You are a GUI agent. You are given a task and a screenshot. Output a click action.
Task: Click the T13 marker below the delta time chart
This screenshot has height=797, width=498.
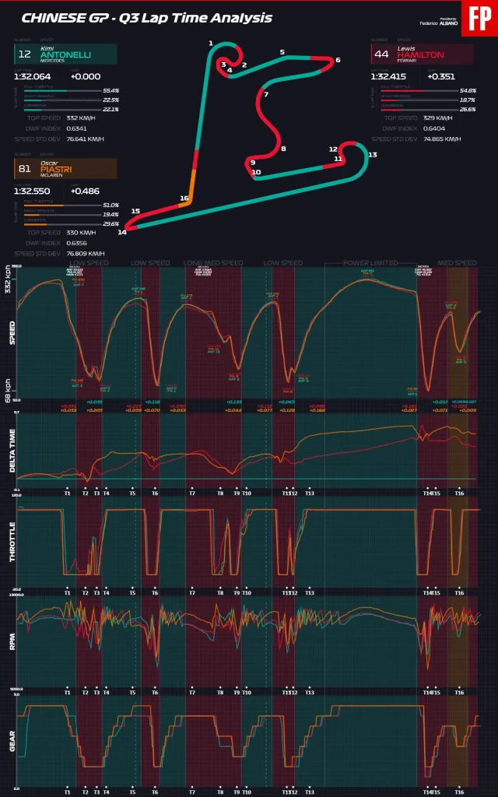pyautogui.click(x=309, y=493)
